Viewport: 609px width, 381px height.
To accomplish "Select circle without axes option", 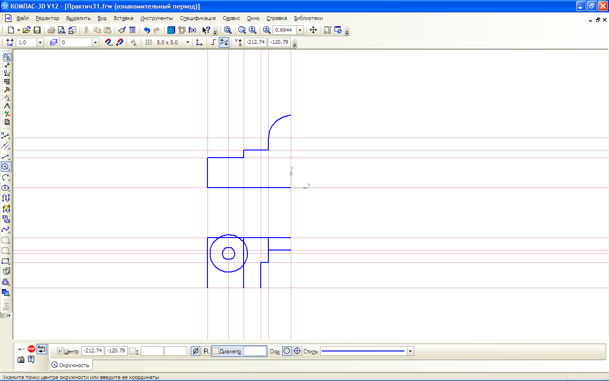I will click(x=287, y=351).
